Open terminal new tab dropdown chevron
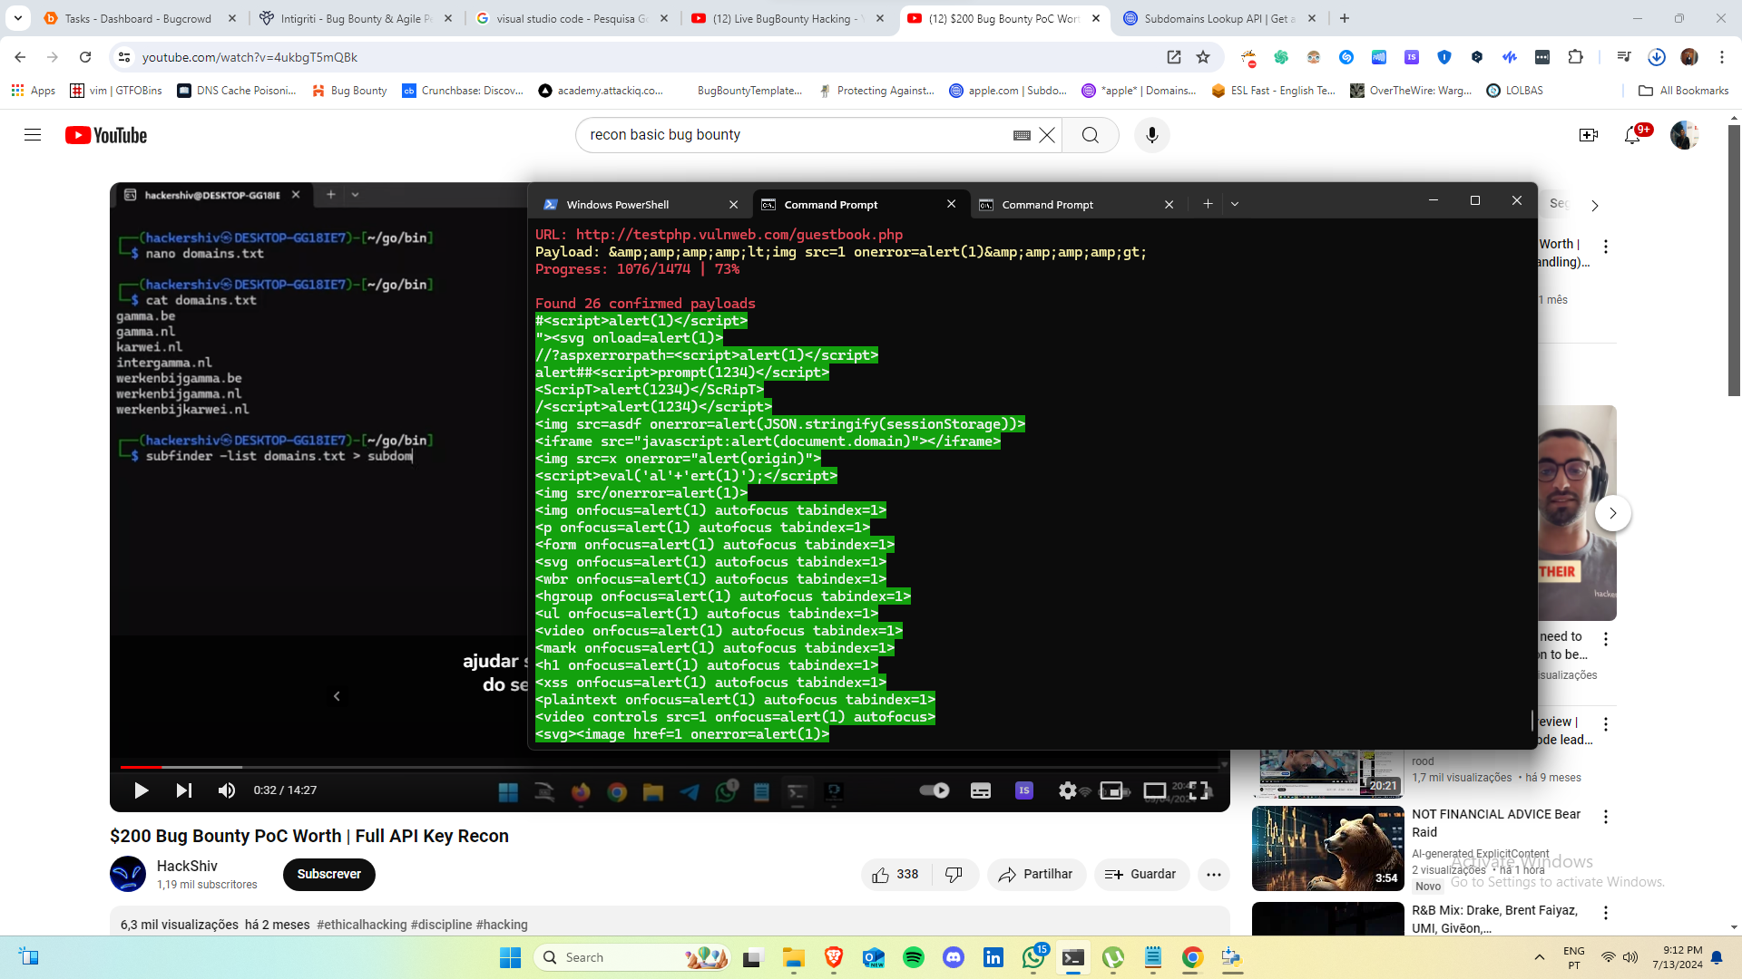The image size is (1742, 979). click(x=1235, y=204)
